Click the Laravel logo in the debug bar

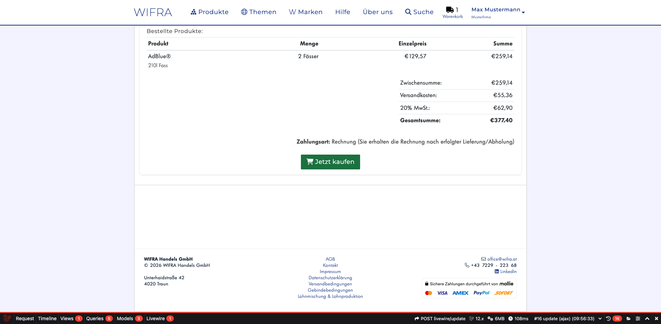tap(7, 318)
